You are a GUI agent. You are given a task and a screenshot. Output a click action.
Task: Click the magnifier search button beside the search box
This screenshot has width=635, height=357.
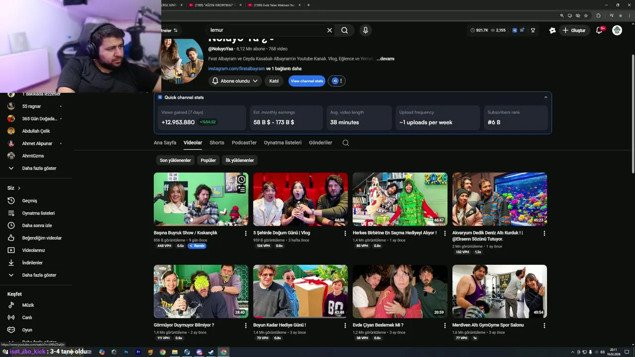click(344, 30)
